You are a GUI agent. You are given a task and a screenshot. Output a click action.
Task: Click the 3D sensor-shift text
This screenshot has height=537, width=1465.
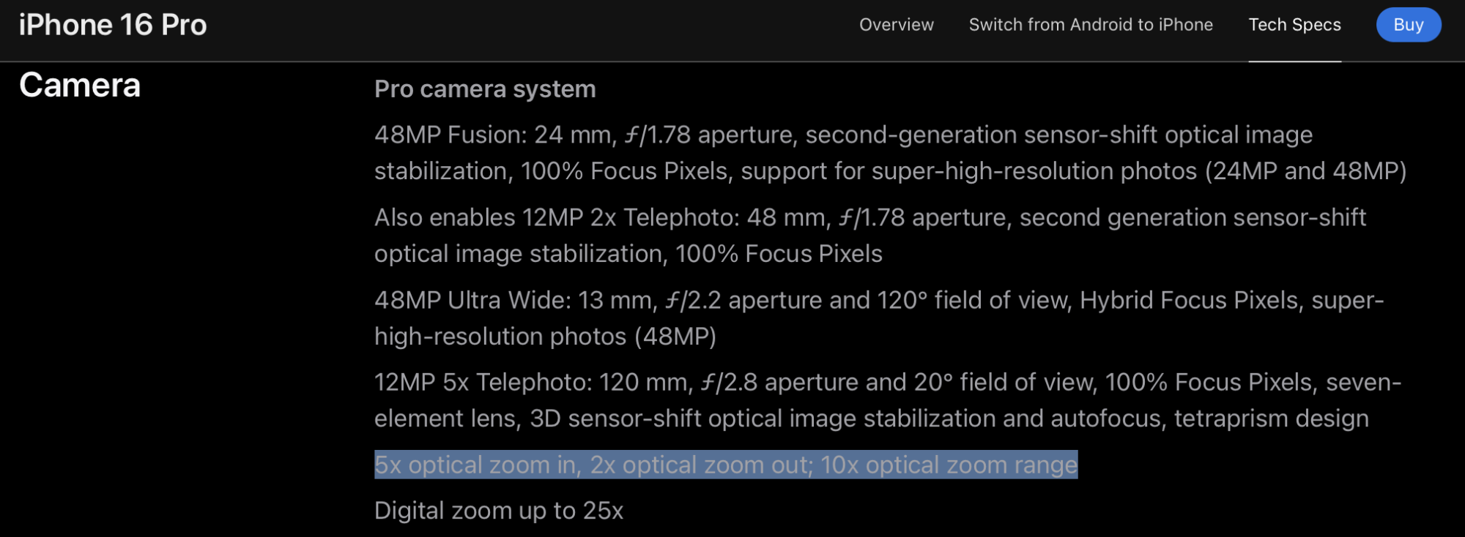pos(615,418)
